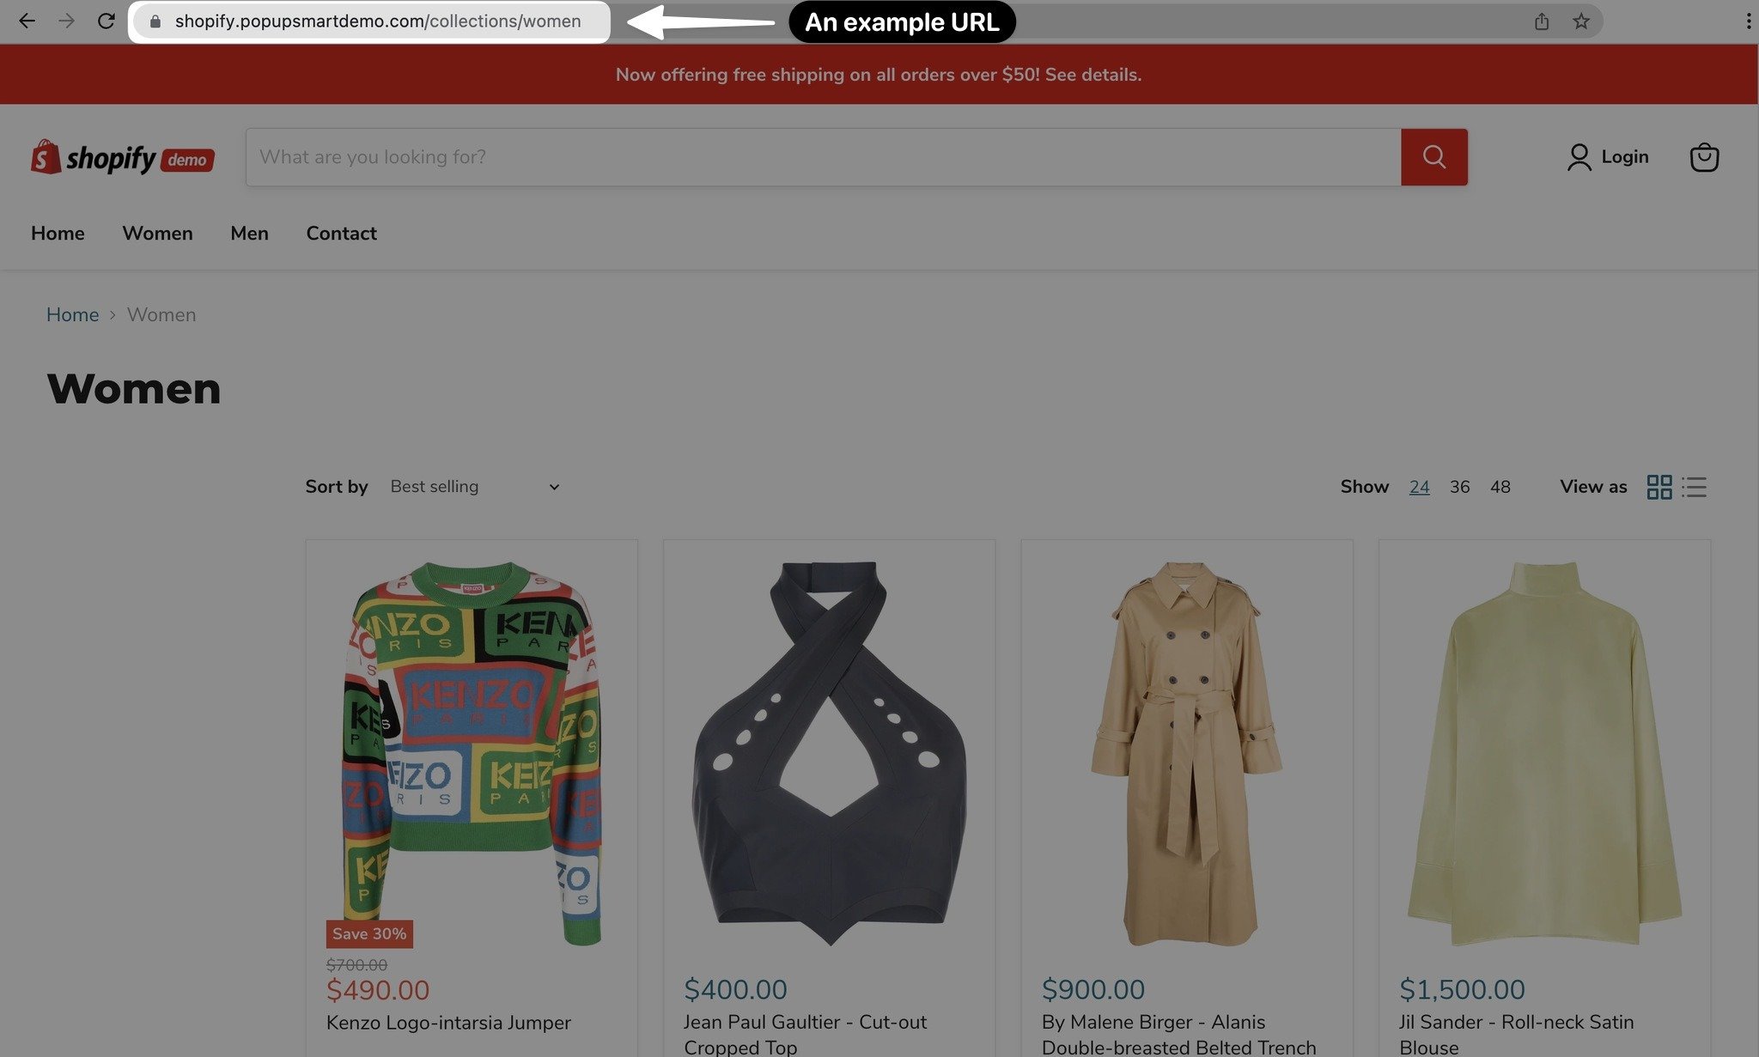
Task: Click the red search magnifier button
Action: pyautogui.click(x=1434, y=157)
